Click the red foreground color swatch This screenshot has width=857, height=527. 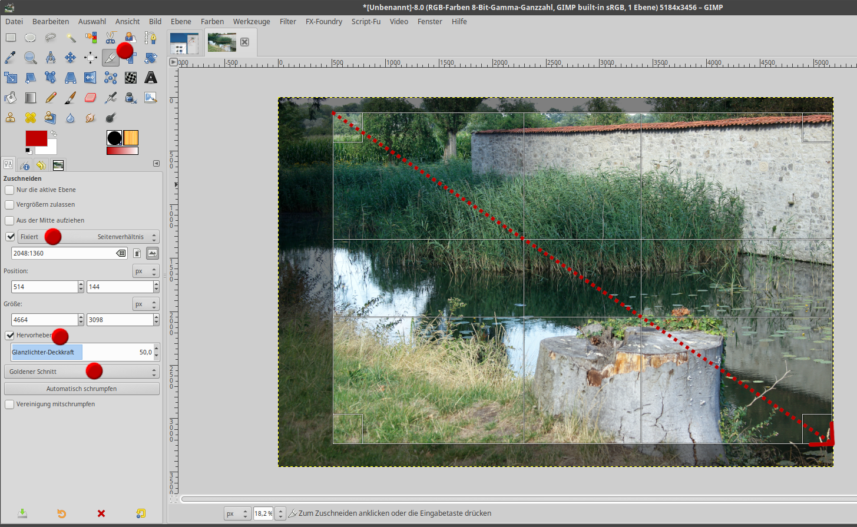36,138
